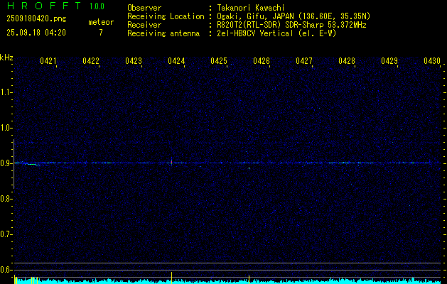Viewport: 447px width, 284px height.
Task: Click the Receiving Location label
Action: tap(166, 16)
